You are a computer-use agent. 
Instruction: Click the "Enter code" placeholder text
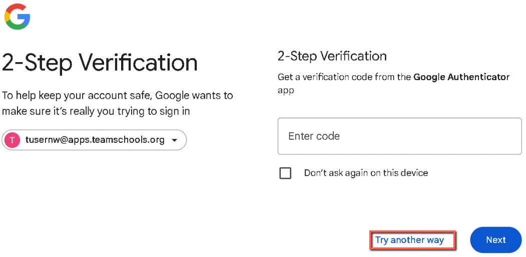coord(314,136)
